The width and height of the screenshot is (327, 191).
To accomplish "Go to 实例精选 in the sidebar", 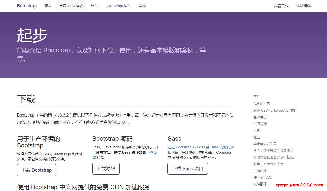I will coord(260,124).
